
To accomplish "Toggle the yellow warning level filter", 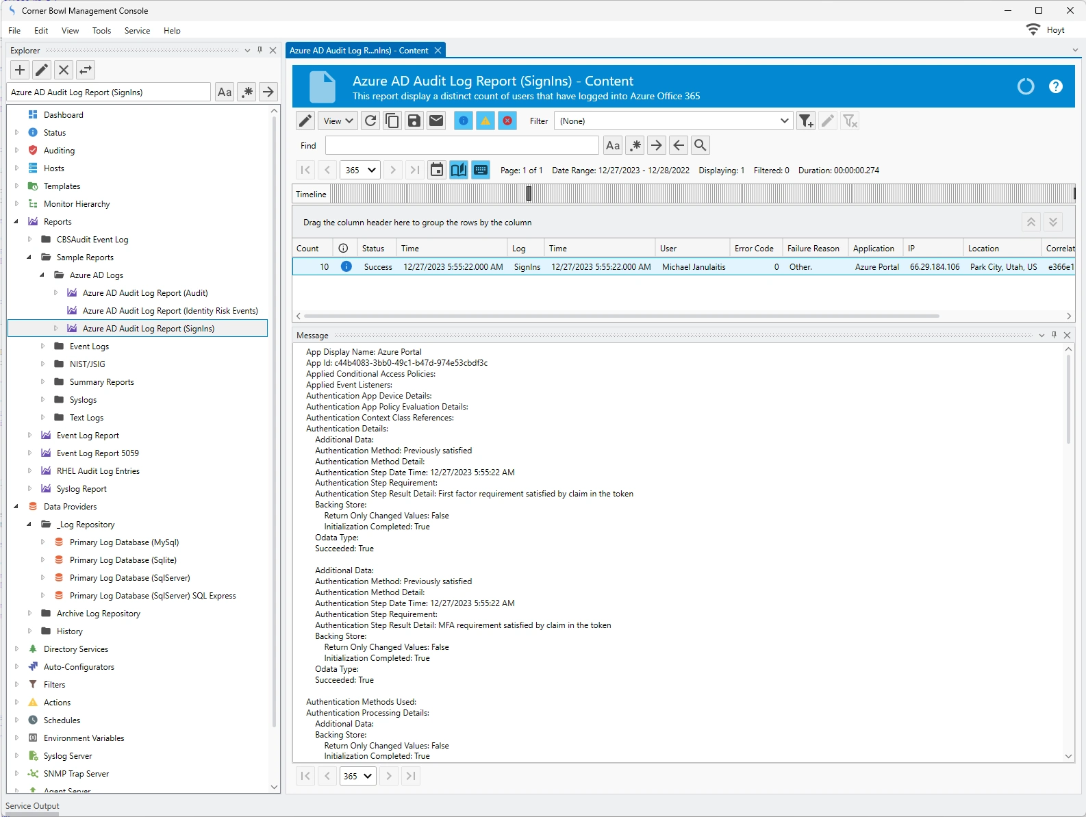I will pos(485,121).
